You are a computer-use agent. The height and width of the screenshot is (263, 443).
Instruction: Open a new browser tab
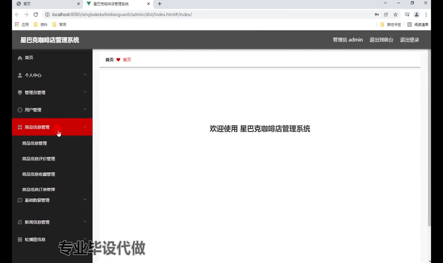point(160,4)
